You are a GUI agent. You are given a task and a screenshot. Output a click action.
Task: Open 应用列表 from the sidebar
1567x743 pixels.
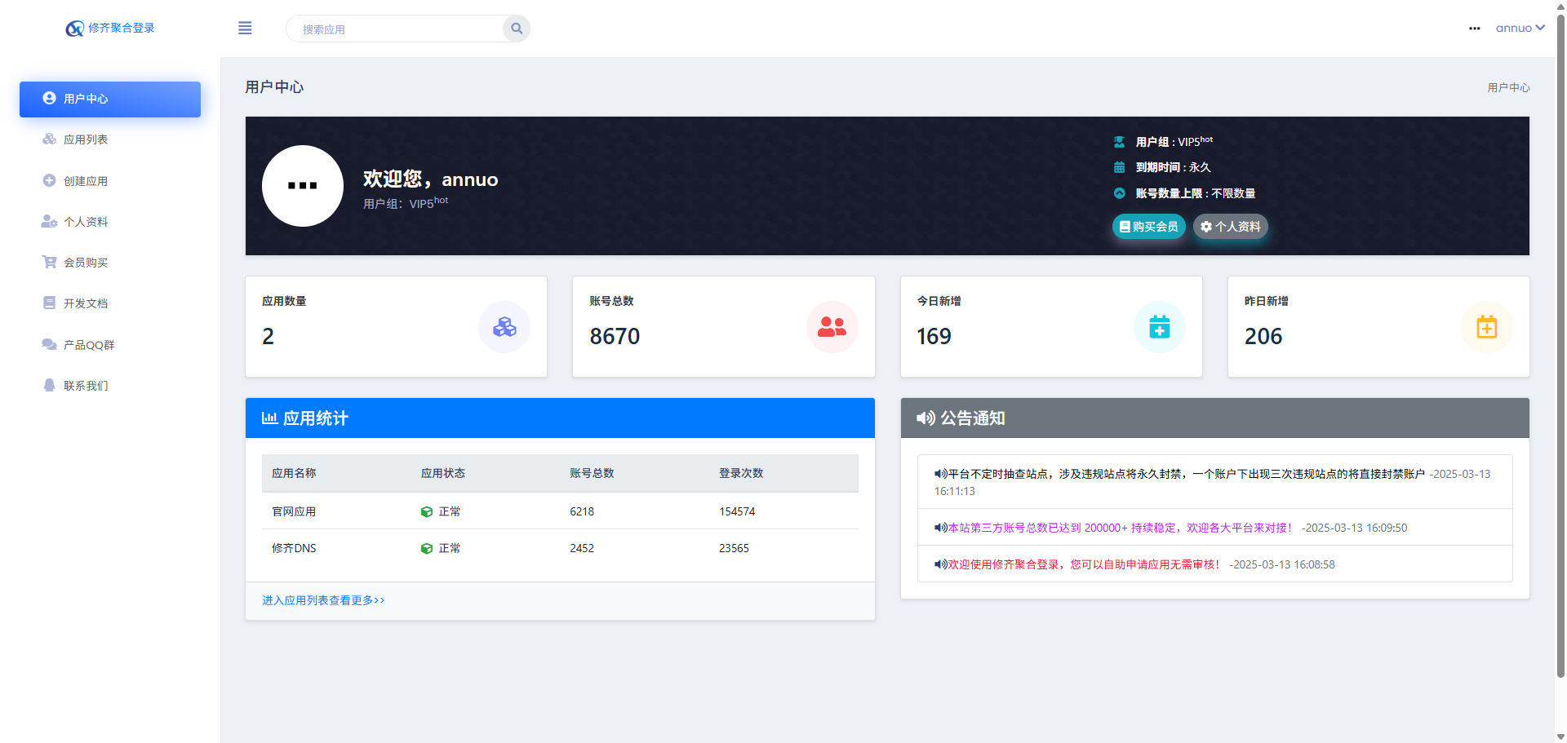click(x=86, y=139)
